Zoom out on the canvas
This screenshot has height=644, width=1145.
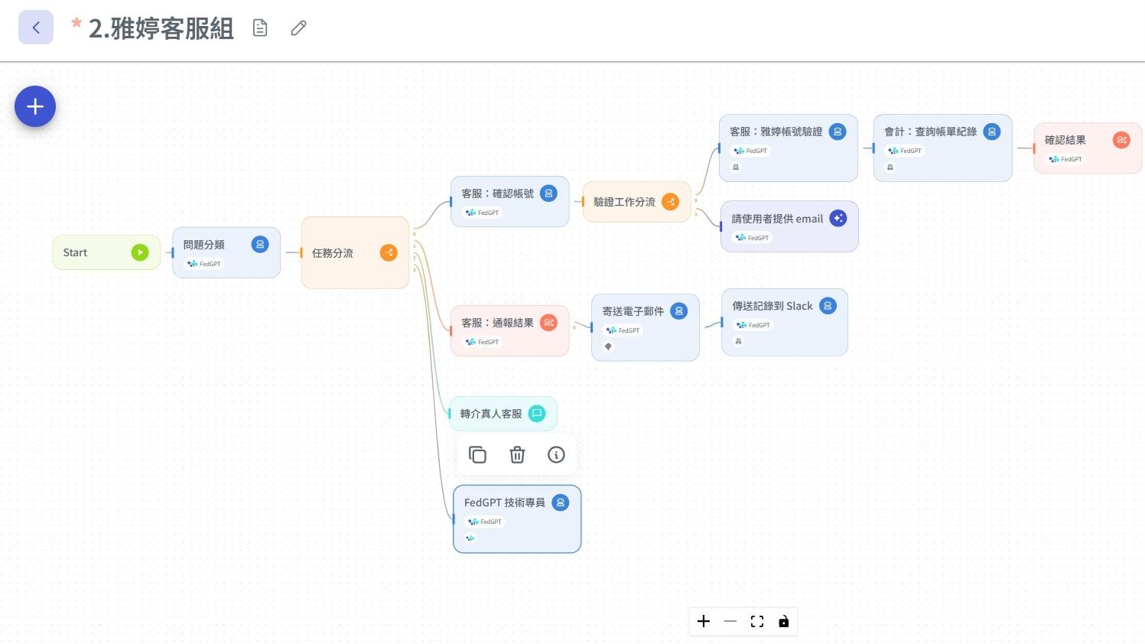(730, 621)
